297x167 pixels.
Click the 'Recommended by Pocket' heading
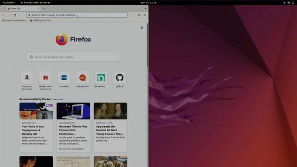[35, 99]
